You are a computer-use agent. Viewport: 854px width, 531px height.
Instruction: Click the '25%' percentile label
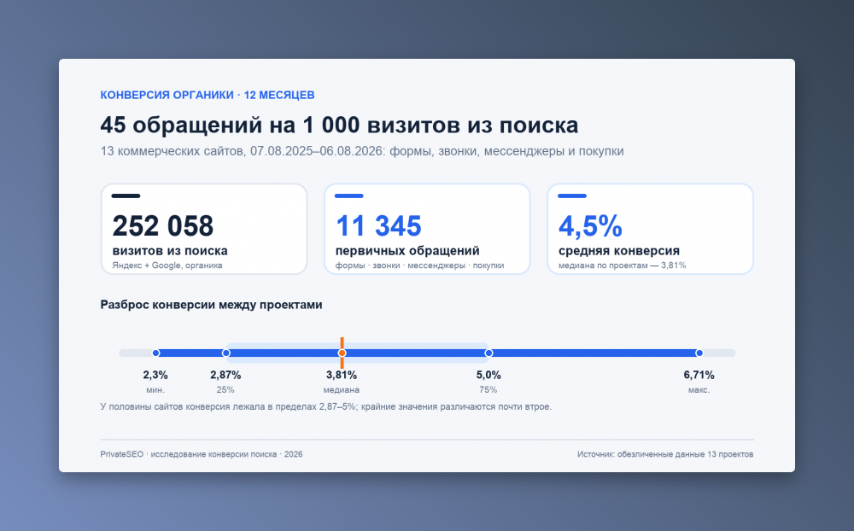pos(225,390)
